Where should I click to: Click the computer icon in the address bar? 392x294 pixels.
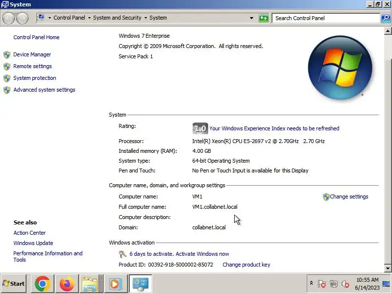(x=41, y=18)
